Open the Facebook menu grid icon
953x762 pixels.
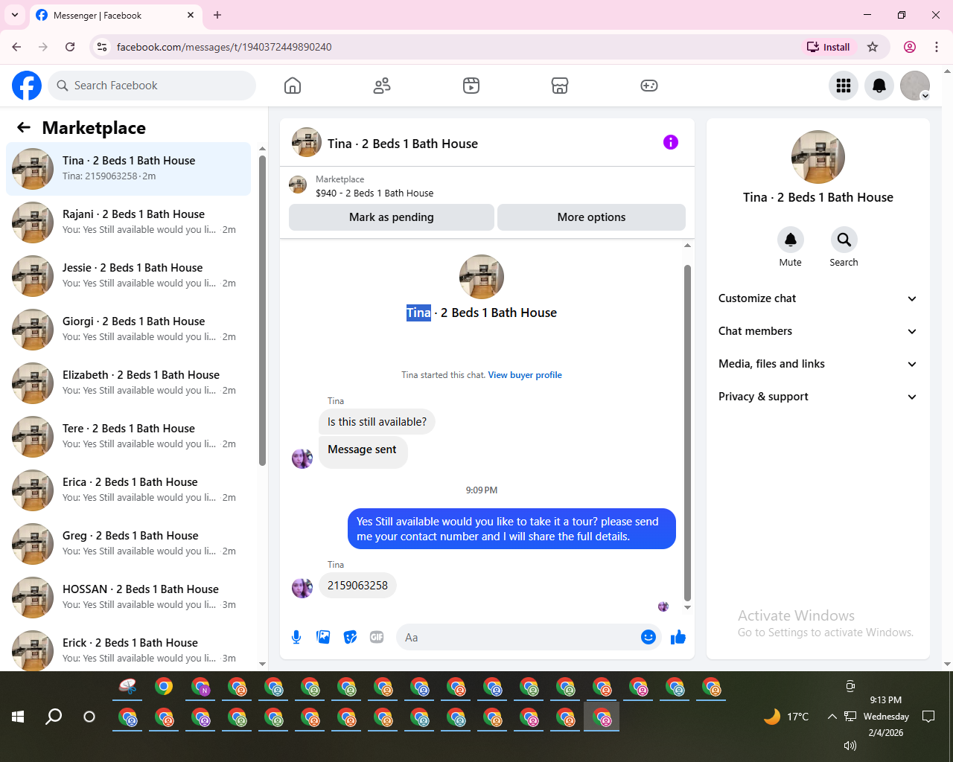pos(844,86)
